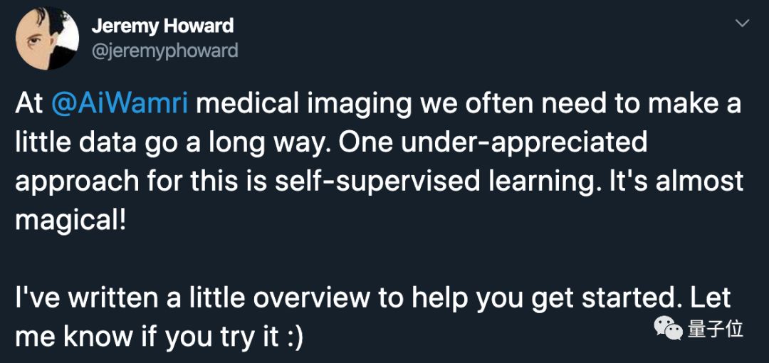Click the phrase "One under-appreciated"
Viewport: 769px width, 363px height.
pyautogui.click(x=493, y=142)
